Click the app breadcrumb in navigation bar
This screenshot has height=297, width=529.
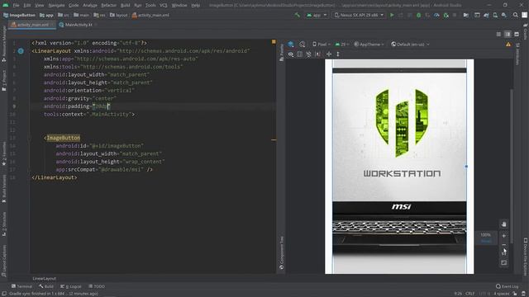46,15
